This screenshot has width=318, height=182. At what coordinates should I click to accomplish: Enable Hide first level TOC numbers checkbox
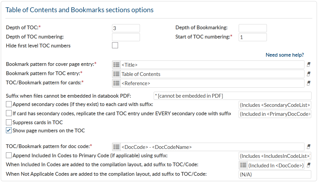pyautogui.click(x=115, y=45)
